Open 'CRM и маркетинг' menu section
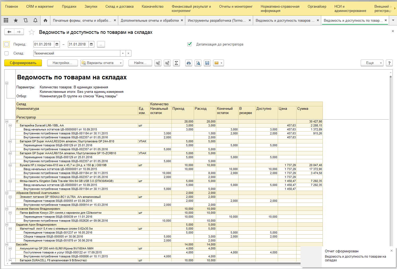The image size is (397, 269). (x=40, y=6)
